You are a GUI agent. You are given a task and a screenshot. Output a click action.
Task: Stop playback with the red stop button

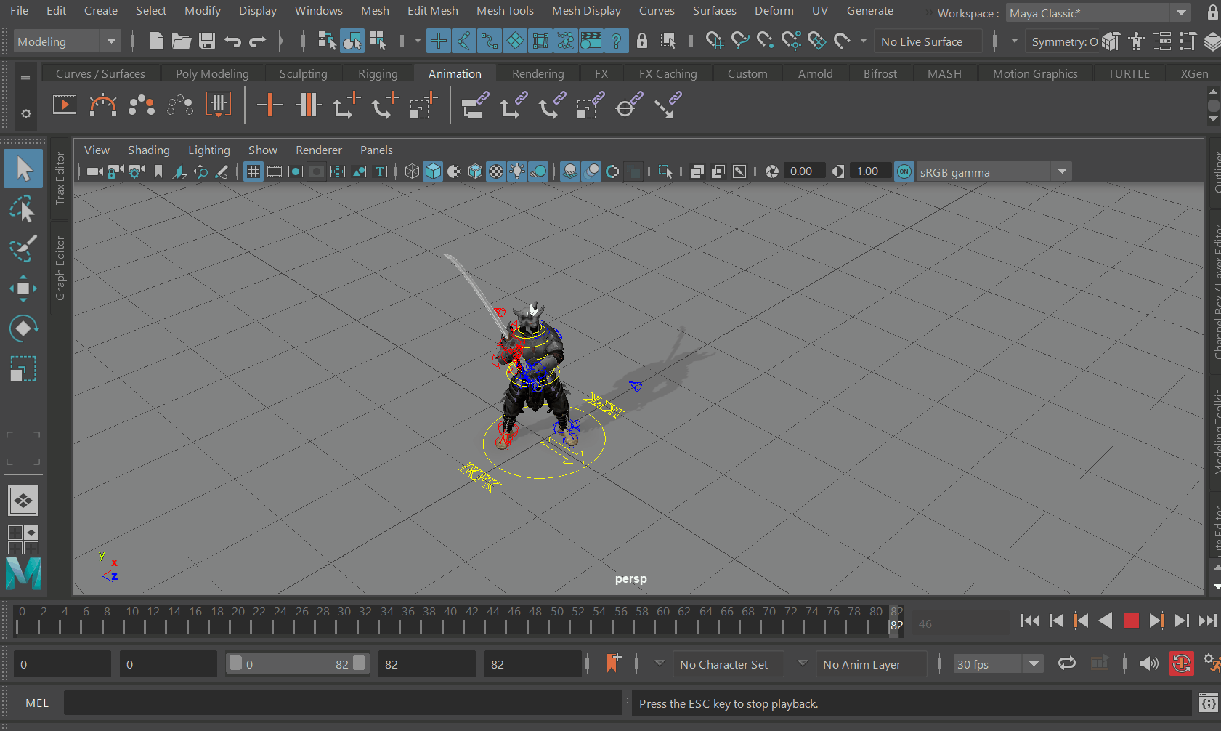click(1131, 621)
